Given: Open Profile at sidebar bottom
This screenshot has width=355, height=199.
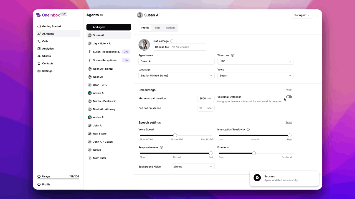Looking at the screenshot, I should (x=58, y=184).
